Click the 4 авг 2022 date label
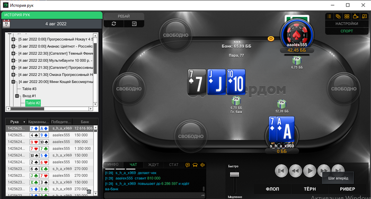 tap(56, 24)
